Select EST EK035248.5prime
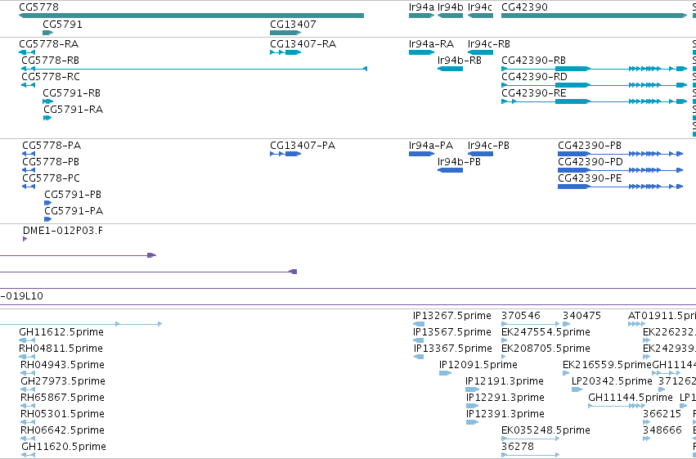Viewport: 696px width, 459px height. [x=546, y=431]
